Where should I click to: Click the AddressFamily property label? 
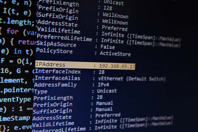coord(55,85)
